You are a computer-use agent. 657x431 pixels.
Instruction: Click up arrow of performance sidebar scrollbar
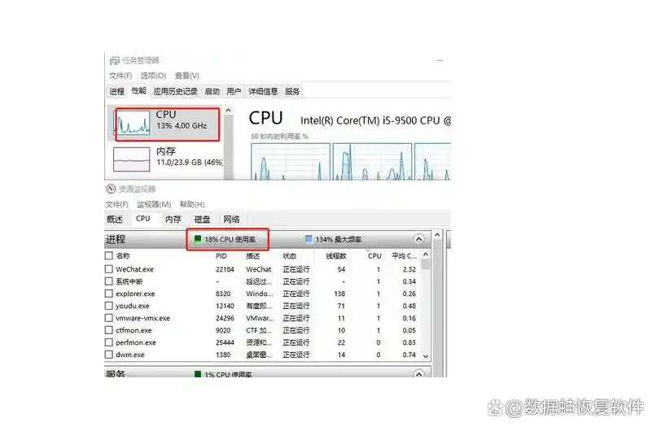coord(228,111)
